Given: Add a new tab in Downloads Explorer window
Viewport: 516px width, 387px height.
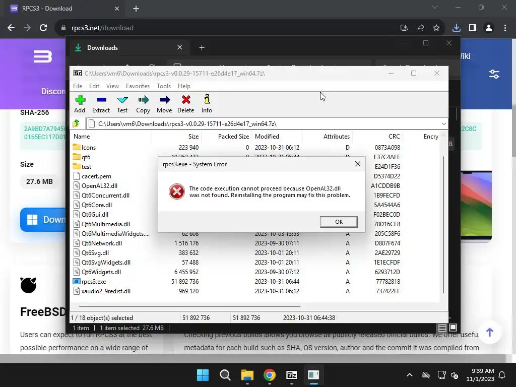Looking at the screenshot, I should tap(202, 48).
